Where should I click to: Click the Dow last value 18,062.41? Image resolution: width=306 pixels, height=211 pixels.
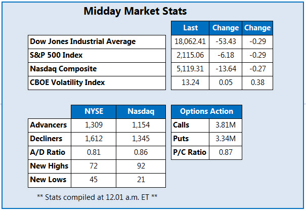tap(190, 42)
